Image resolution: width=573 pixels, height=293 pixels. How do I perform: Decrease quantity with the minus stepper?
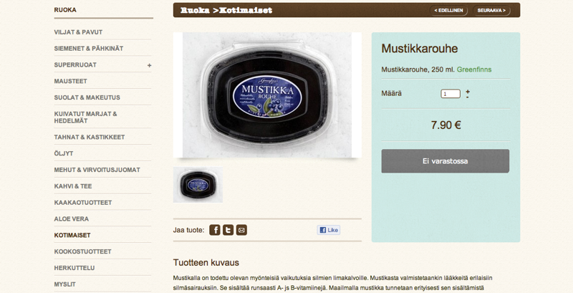pos(468,97)
